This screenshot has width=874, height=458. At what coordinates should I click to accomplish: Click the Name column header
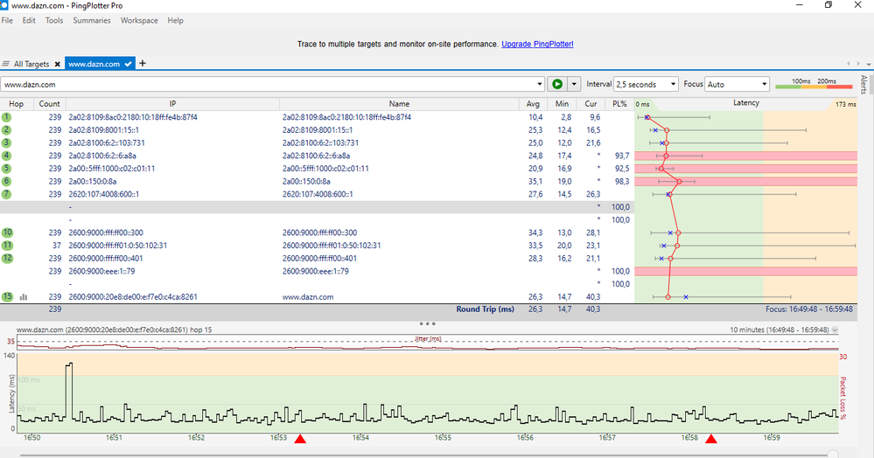pyautogui.click(x=399, y=104)
